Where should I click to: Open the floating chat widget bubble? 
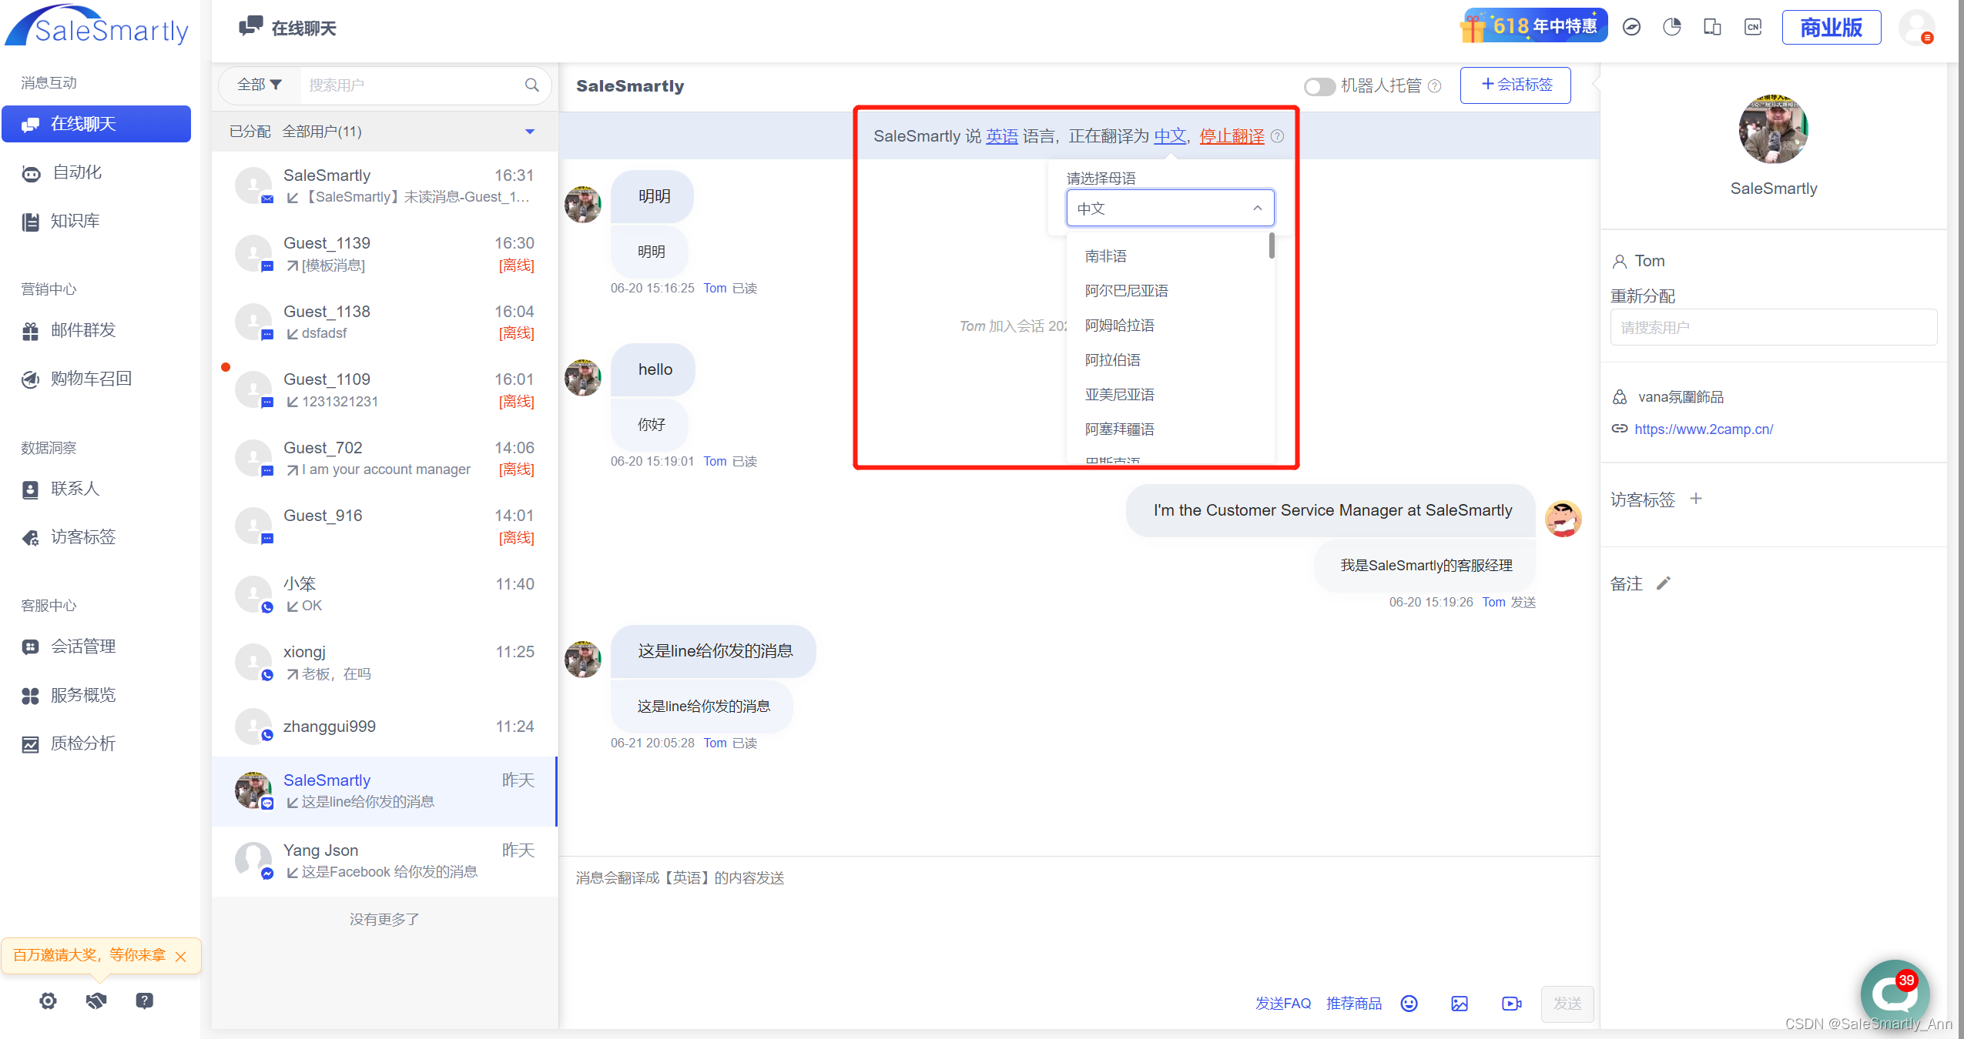[1894, 994]
